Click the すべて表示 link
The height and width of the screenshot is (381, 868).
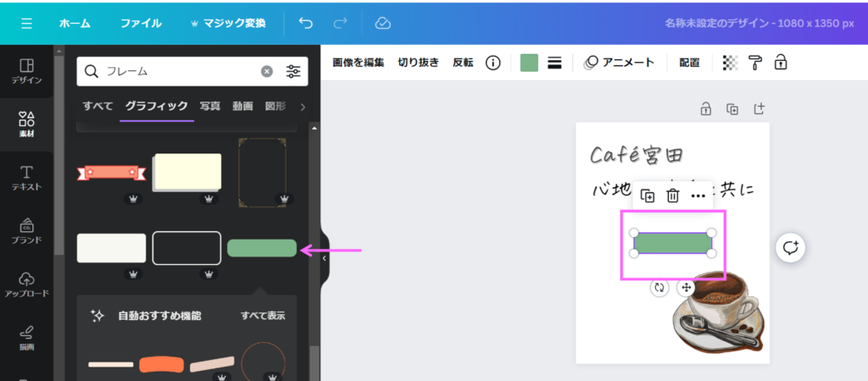[x=262, y=316]
